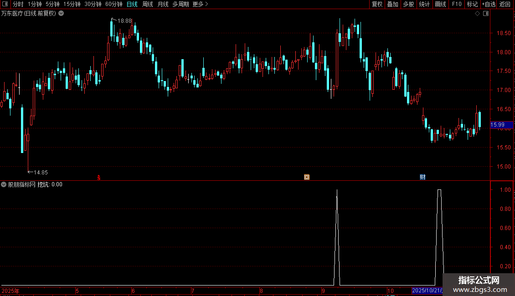This screenshot has width=515, height=296.
Task: Click the red S marker on chart
Action: click(99, 178)
